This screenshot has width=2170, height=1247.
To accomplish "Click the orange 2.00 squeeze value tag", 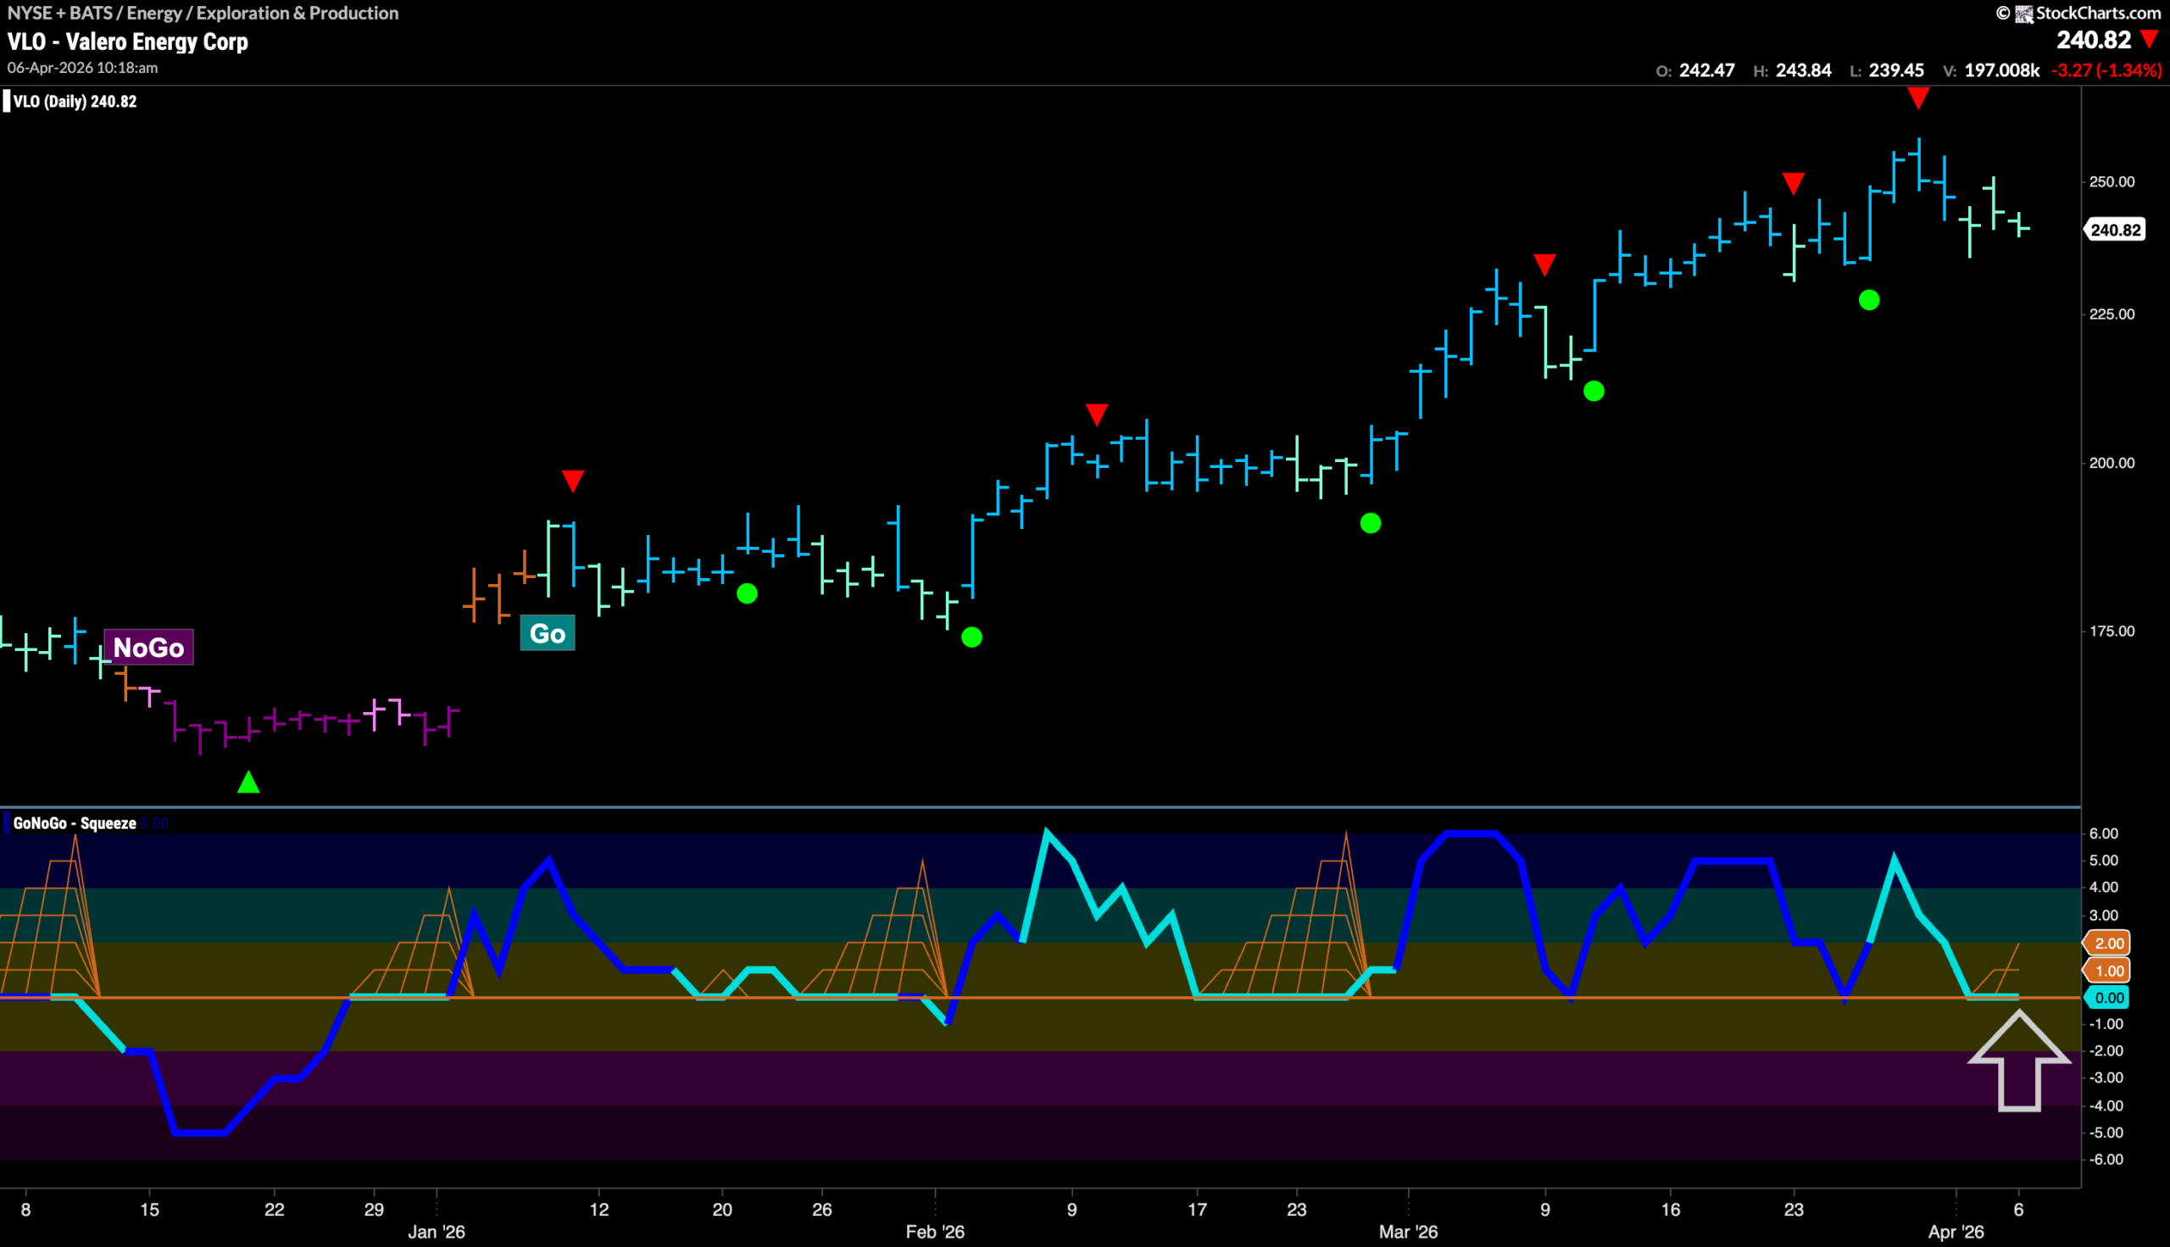I will (x=2108, y=943).
